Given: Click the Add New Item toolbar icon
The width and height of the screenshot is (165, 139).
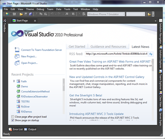Looking at the screenshot, I should [15, 14].
